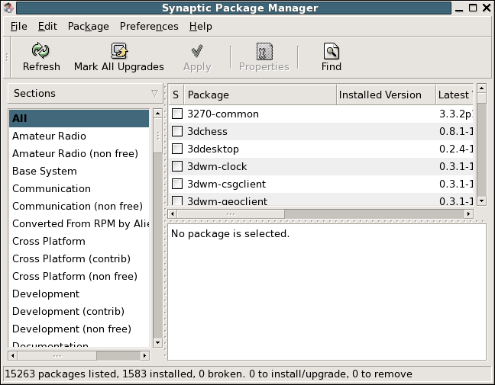The image size is (495, 385).
Task: Toggle status checkbox for 3270-common
Action: (177, 114)
